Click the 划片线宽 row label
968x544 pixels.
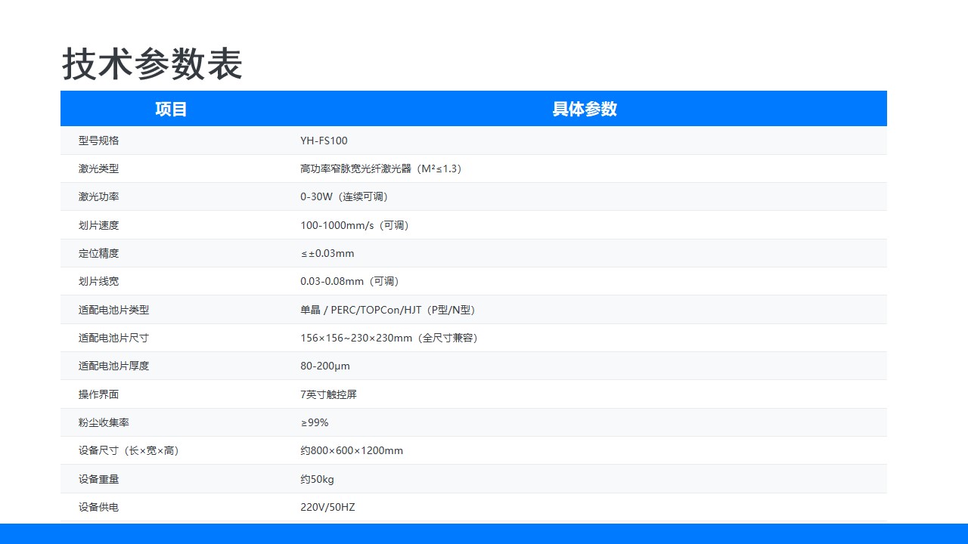98,281
